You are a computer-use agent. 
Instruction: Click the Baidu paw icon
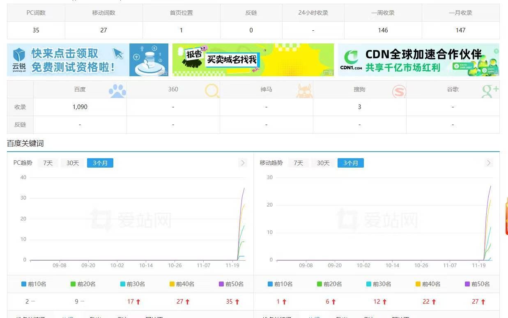117,90
